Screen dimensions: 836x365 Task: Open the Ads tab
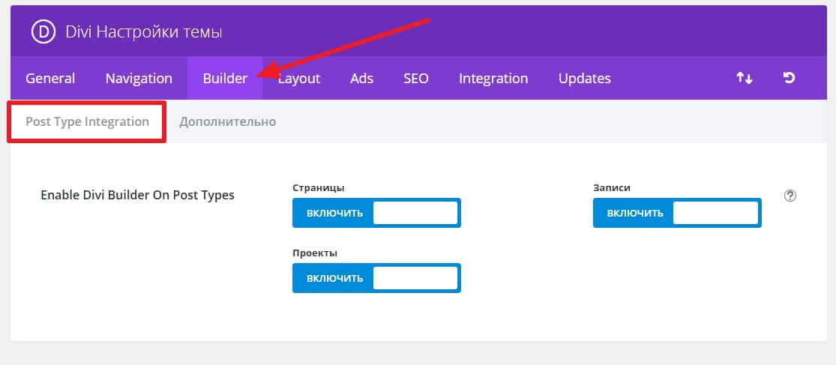pyautogui.click(x=361, y=78)
